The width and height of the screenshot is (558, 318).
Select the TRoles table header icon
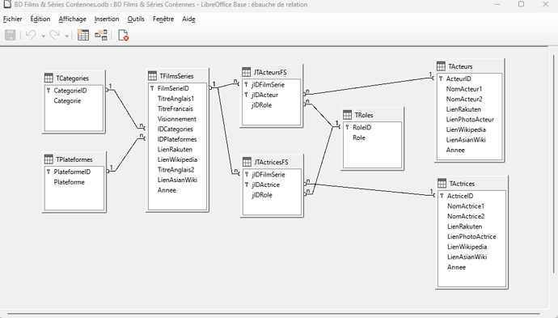pos(347,115)
